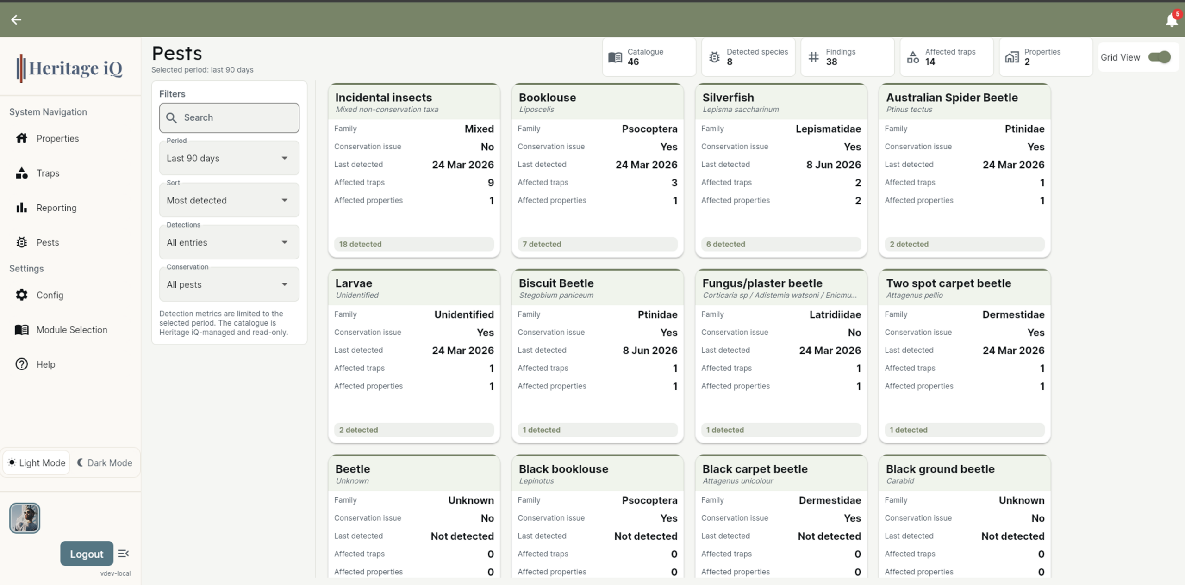Image resolution: width=1185 pixels, height=585 pixels.
Task: Click the Properties building icon in stats
Action: [1012, 57]
